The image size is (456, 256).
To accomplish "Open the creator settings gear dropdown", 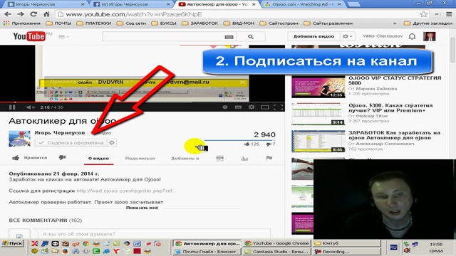I will 347,36.
